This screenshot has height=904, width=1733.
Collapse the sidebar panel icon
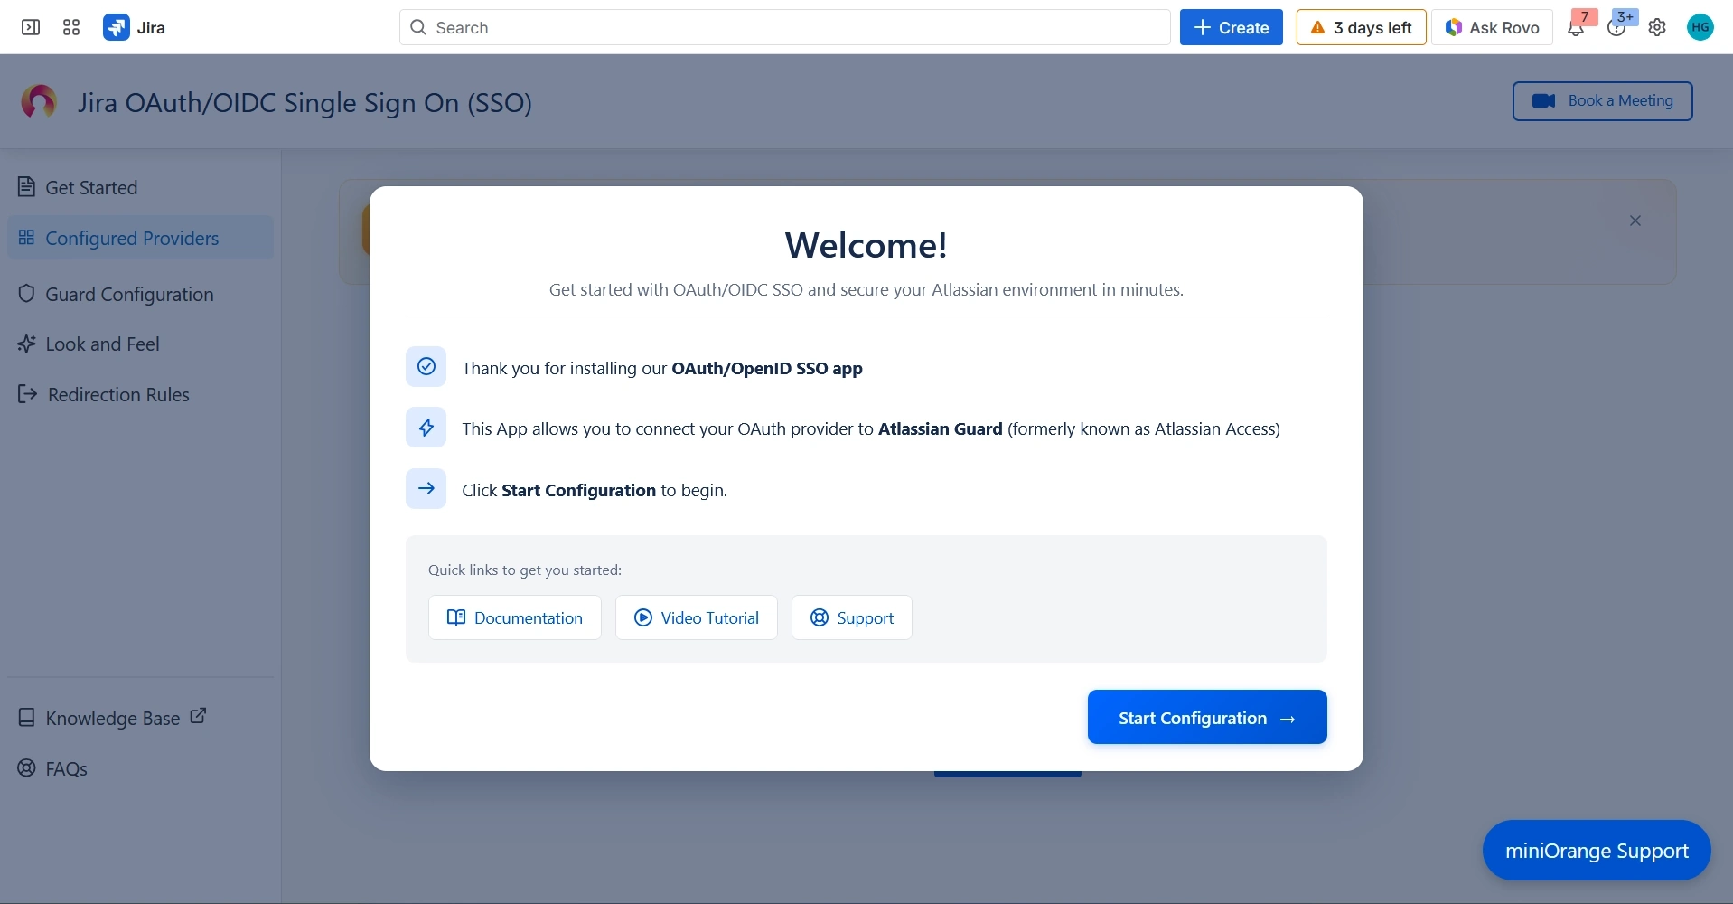click(x=31, y=27)
